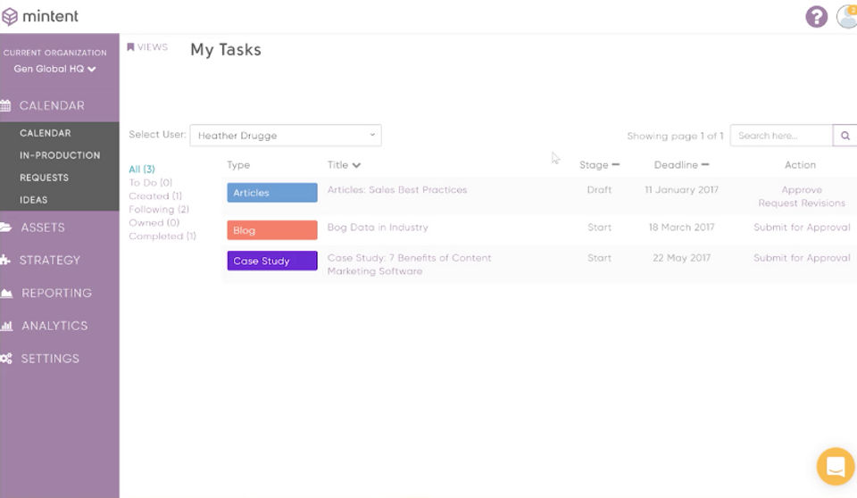Select the In-Production submenu item
857x498 pixels.
60,155
